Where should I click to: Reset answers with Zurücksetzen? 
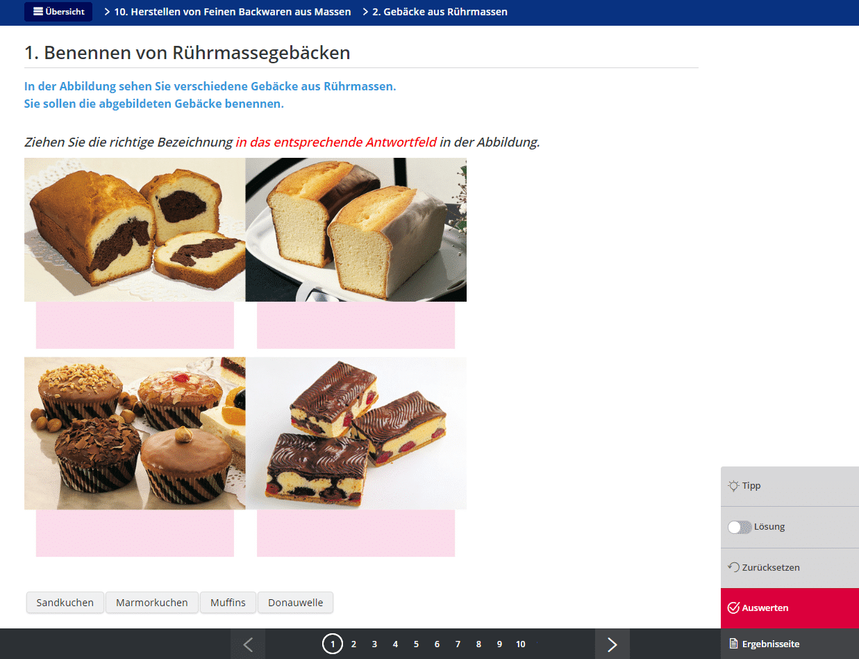764,567
